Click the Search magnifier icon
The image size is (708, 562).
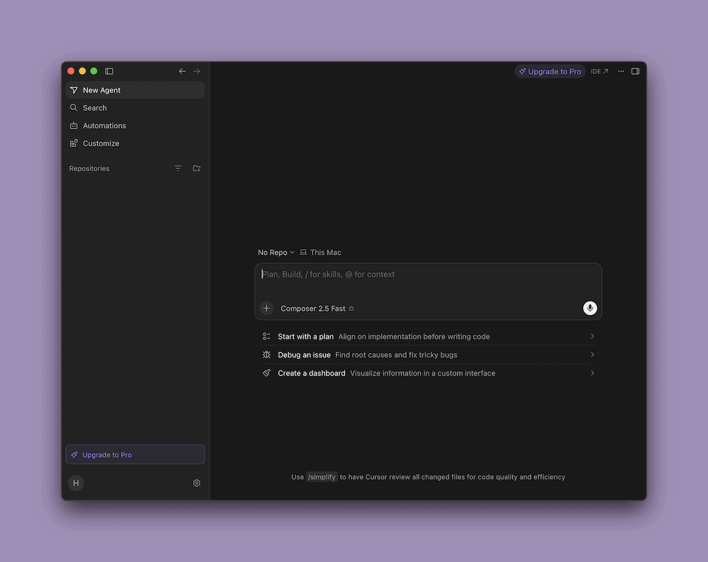click(x=74, y=108)
